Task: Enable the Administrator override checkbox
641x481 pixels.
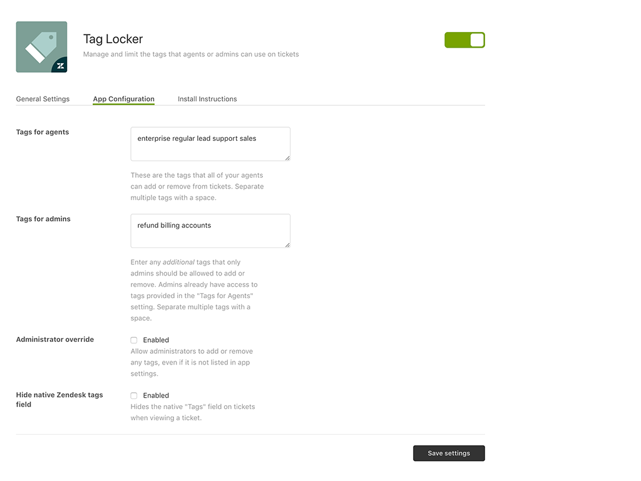Action: 134,340
